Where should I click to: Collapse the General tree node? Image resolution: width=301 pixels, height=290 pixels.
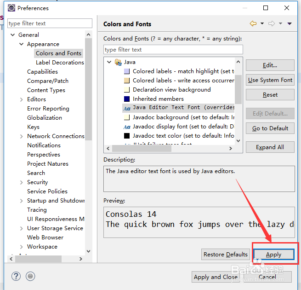[13, 35]
